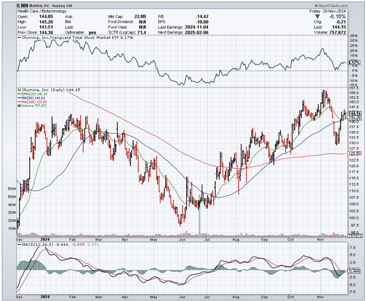Click the blue MA(50) line marker in legend

pos(19,98)
